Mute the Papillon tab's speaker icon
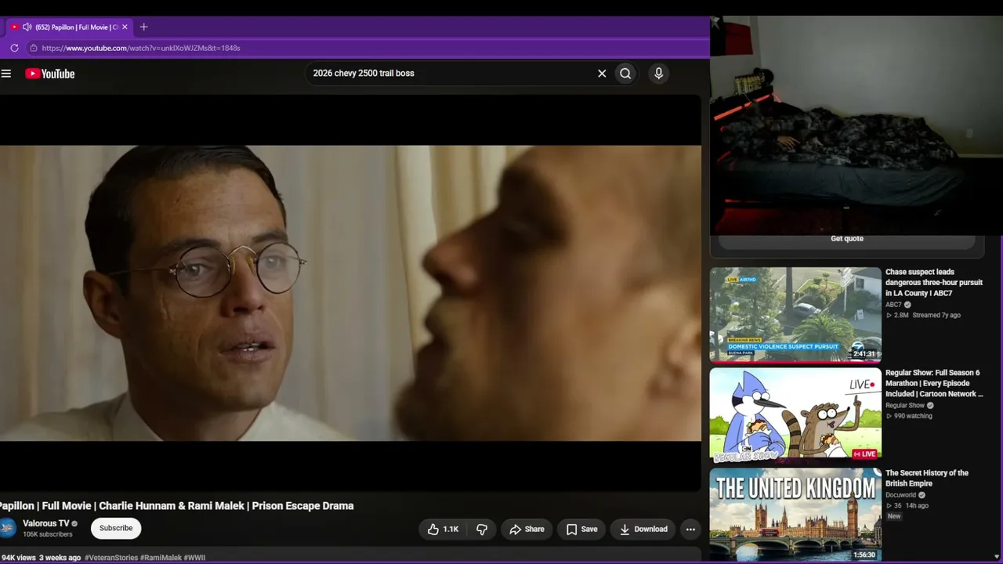Screen dimensions: 1003x564 (x=27, y=27)
